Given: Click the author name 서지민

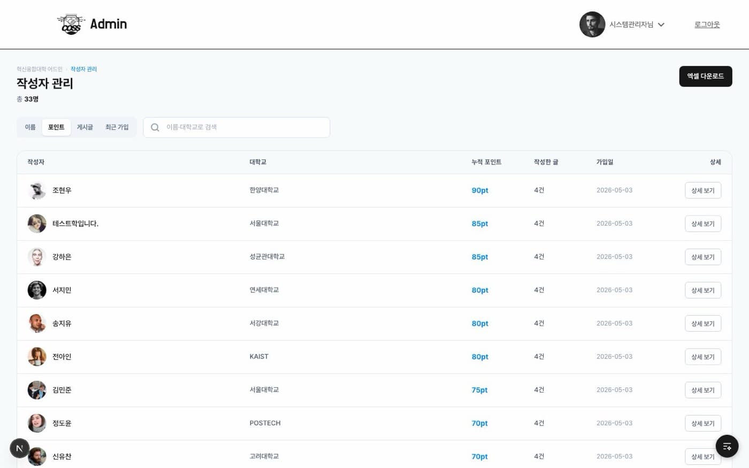Looking at the screenshot, I should click(x=62, y=290).
